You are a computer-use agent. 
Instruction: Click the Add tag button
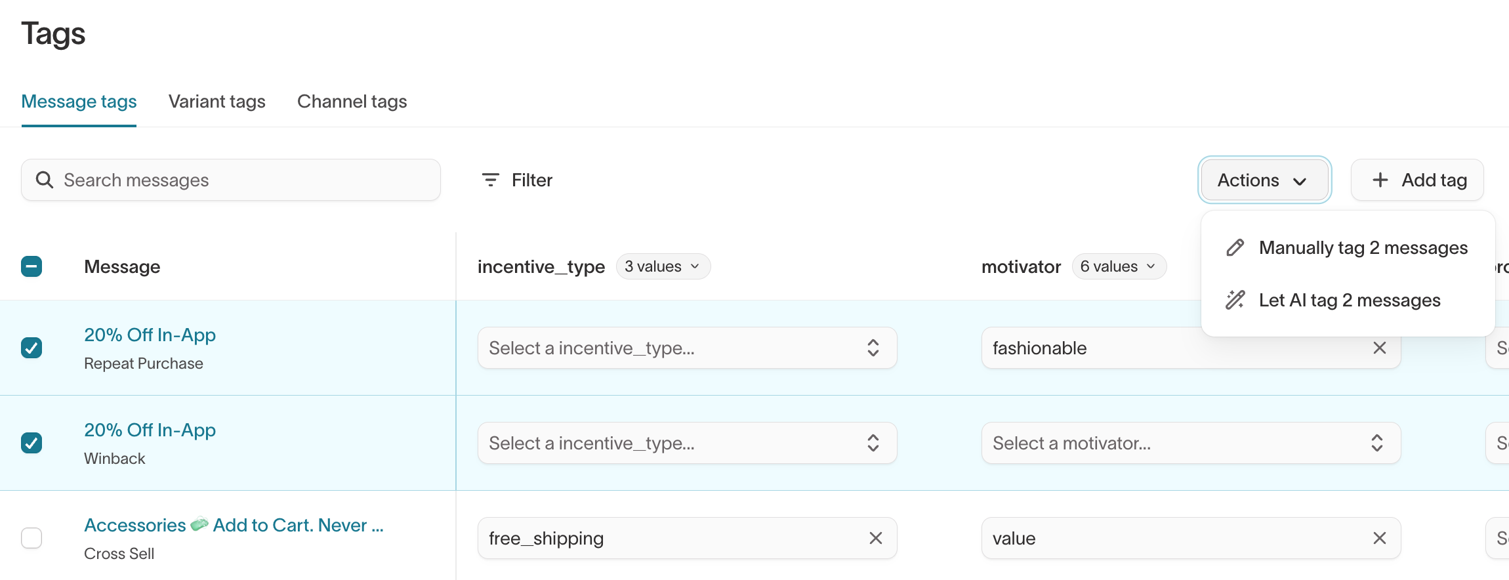[1417, 180]
